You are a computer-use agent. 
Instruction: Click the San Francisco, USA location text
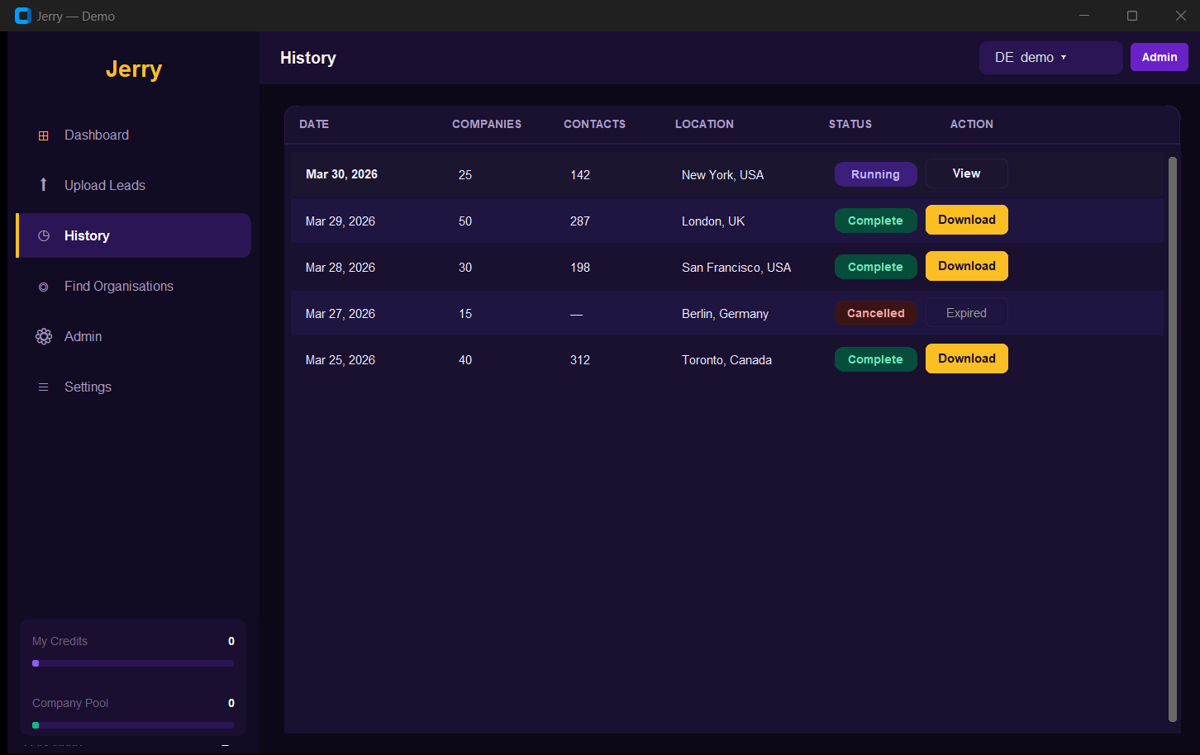pyautogui.click(x=736, y=268)
